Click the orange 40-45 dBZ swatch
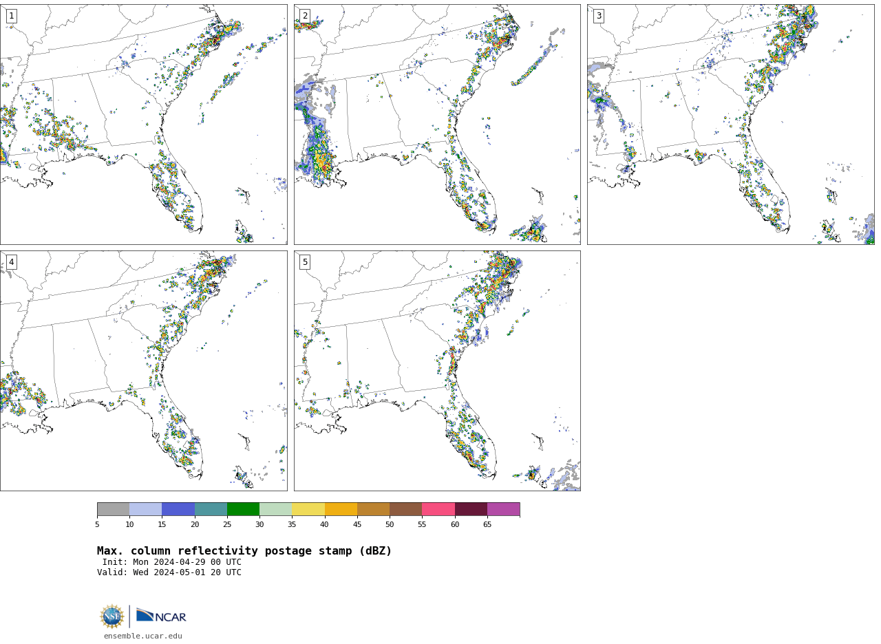Image resolution: width=881 pixels, height=644 pixels. click(x=341, y=509)
